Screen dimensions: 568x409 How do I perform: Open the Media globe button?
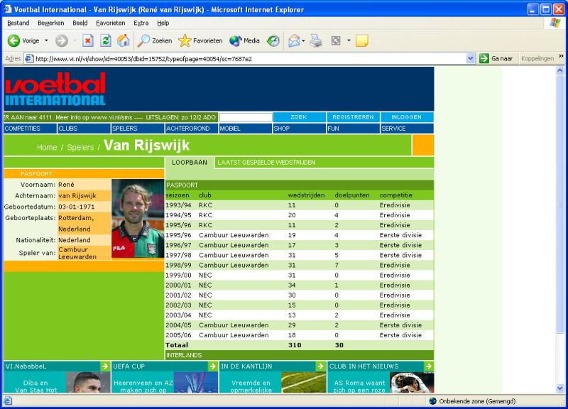(x=244, y=40)
